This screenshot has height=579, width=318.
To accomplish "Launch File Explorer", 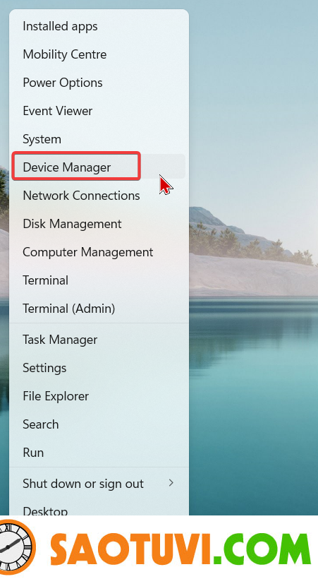I will coord(99,396).
